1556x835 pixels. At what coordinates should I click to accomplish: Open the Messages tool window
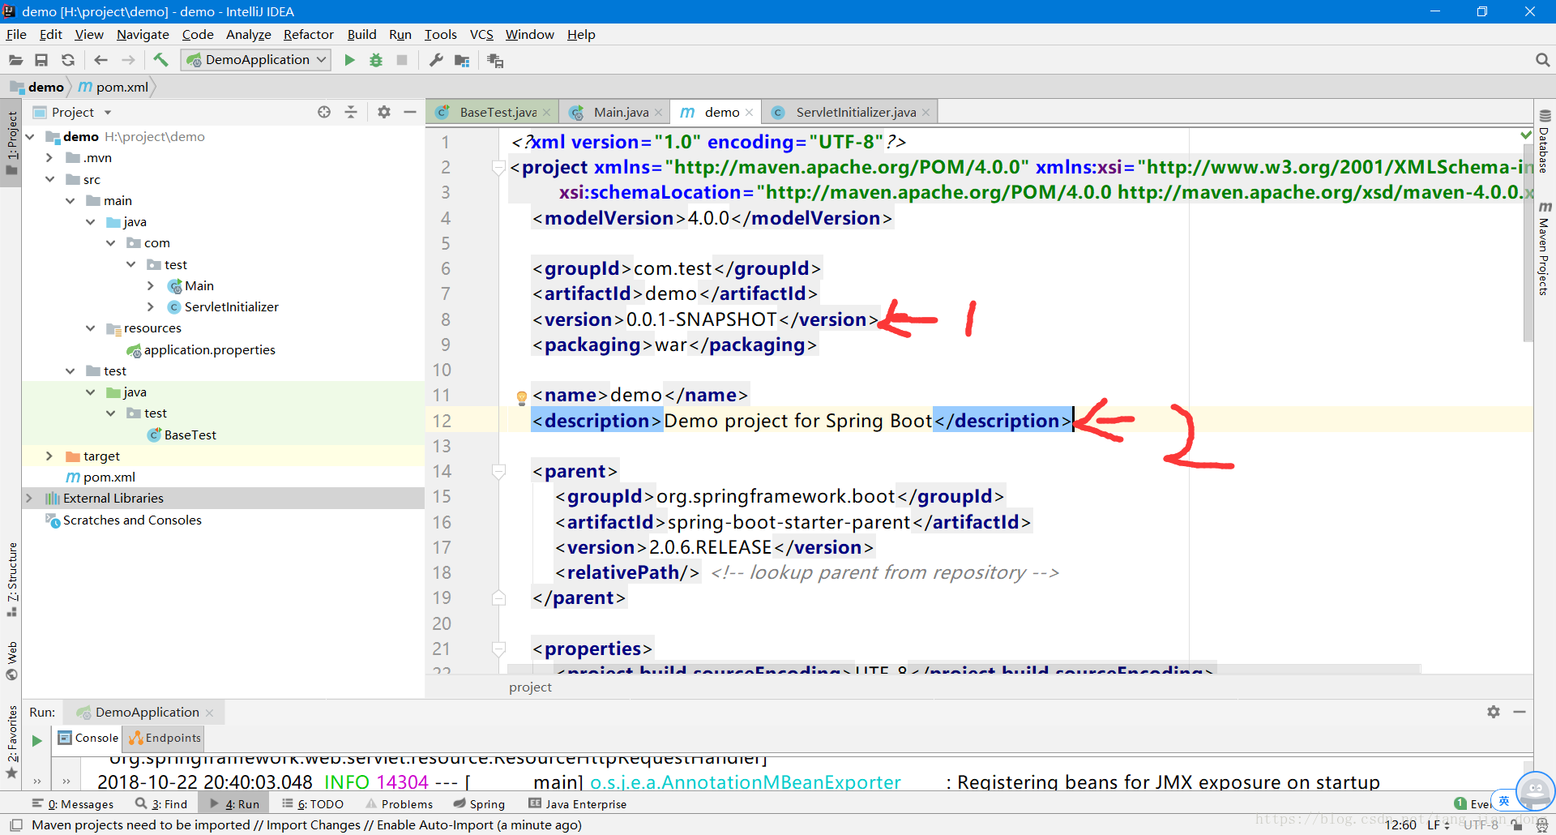tap(72, 804)
